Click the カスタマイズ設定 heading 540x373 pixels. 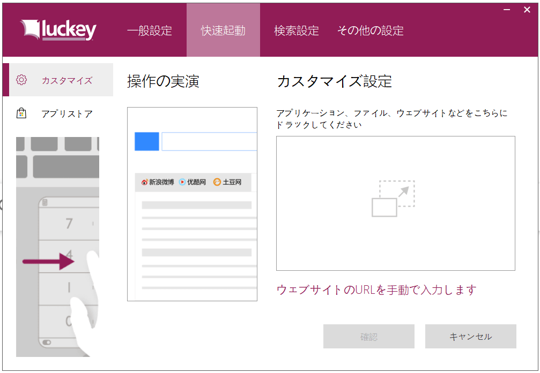(x=335, y=81)
